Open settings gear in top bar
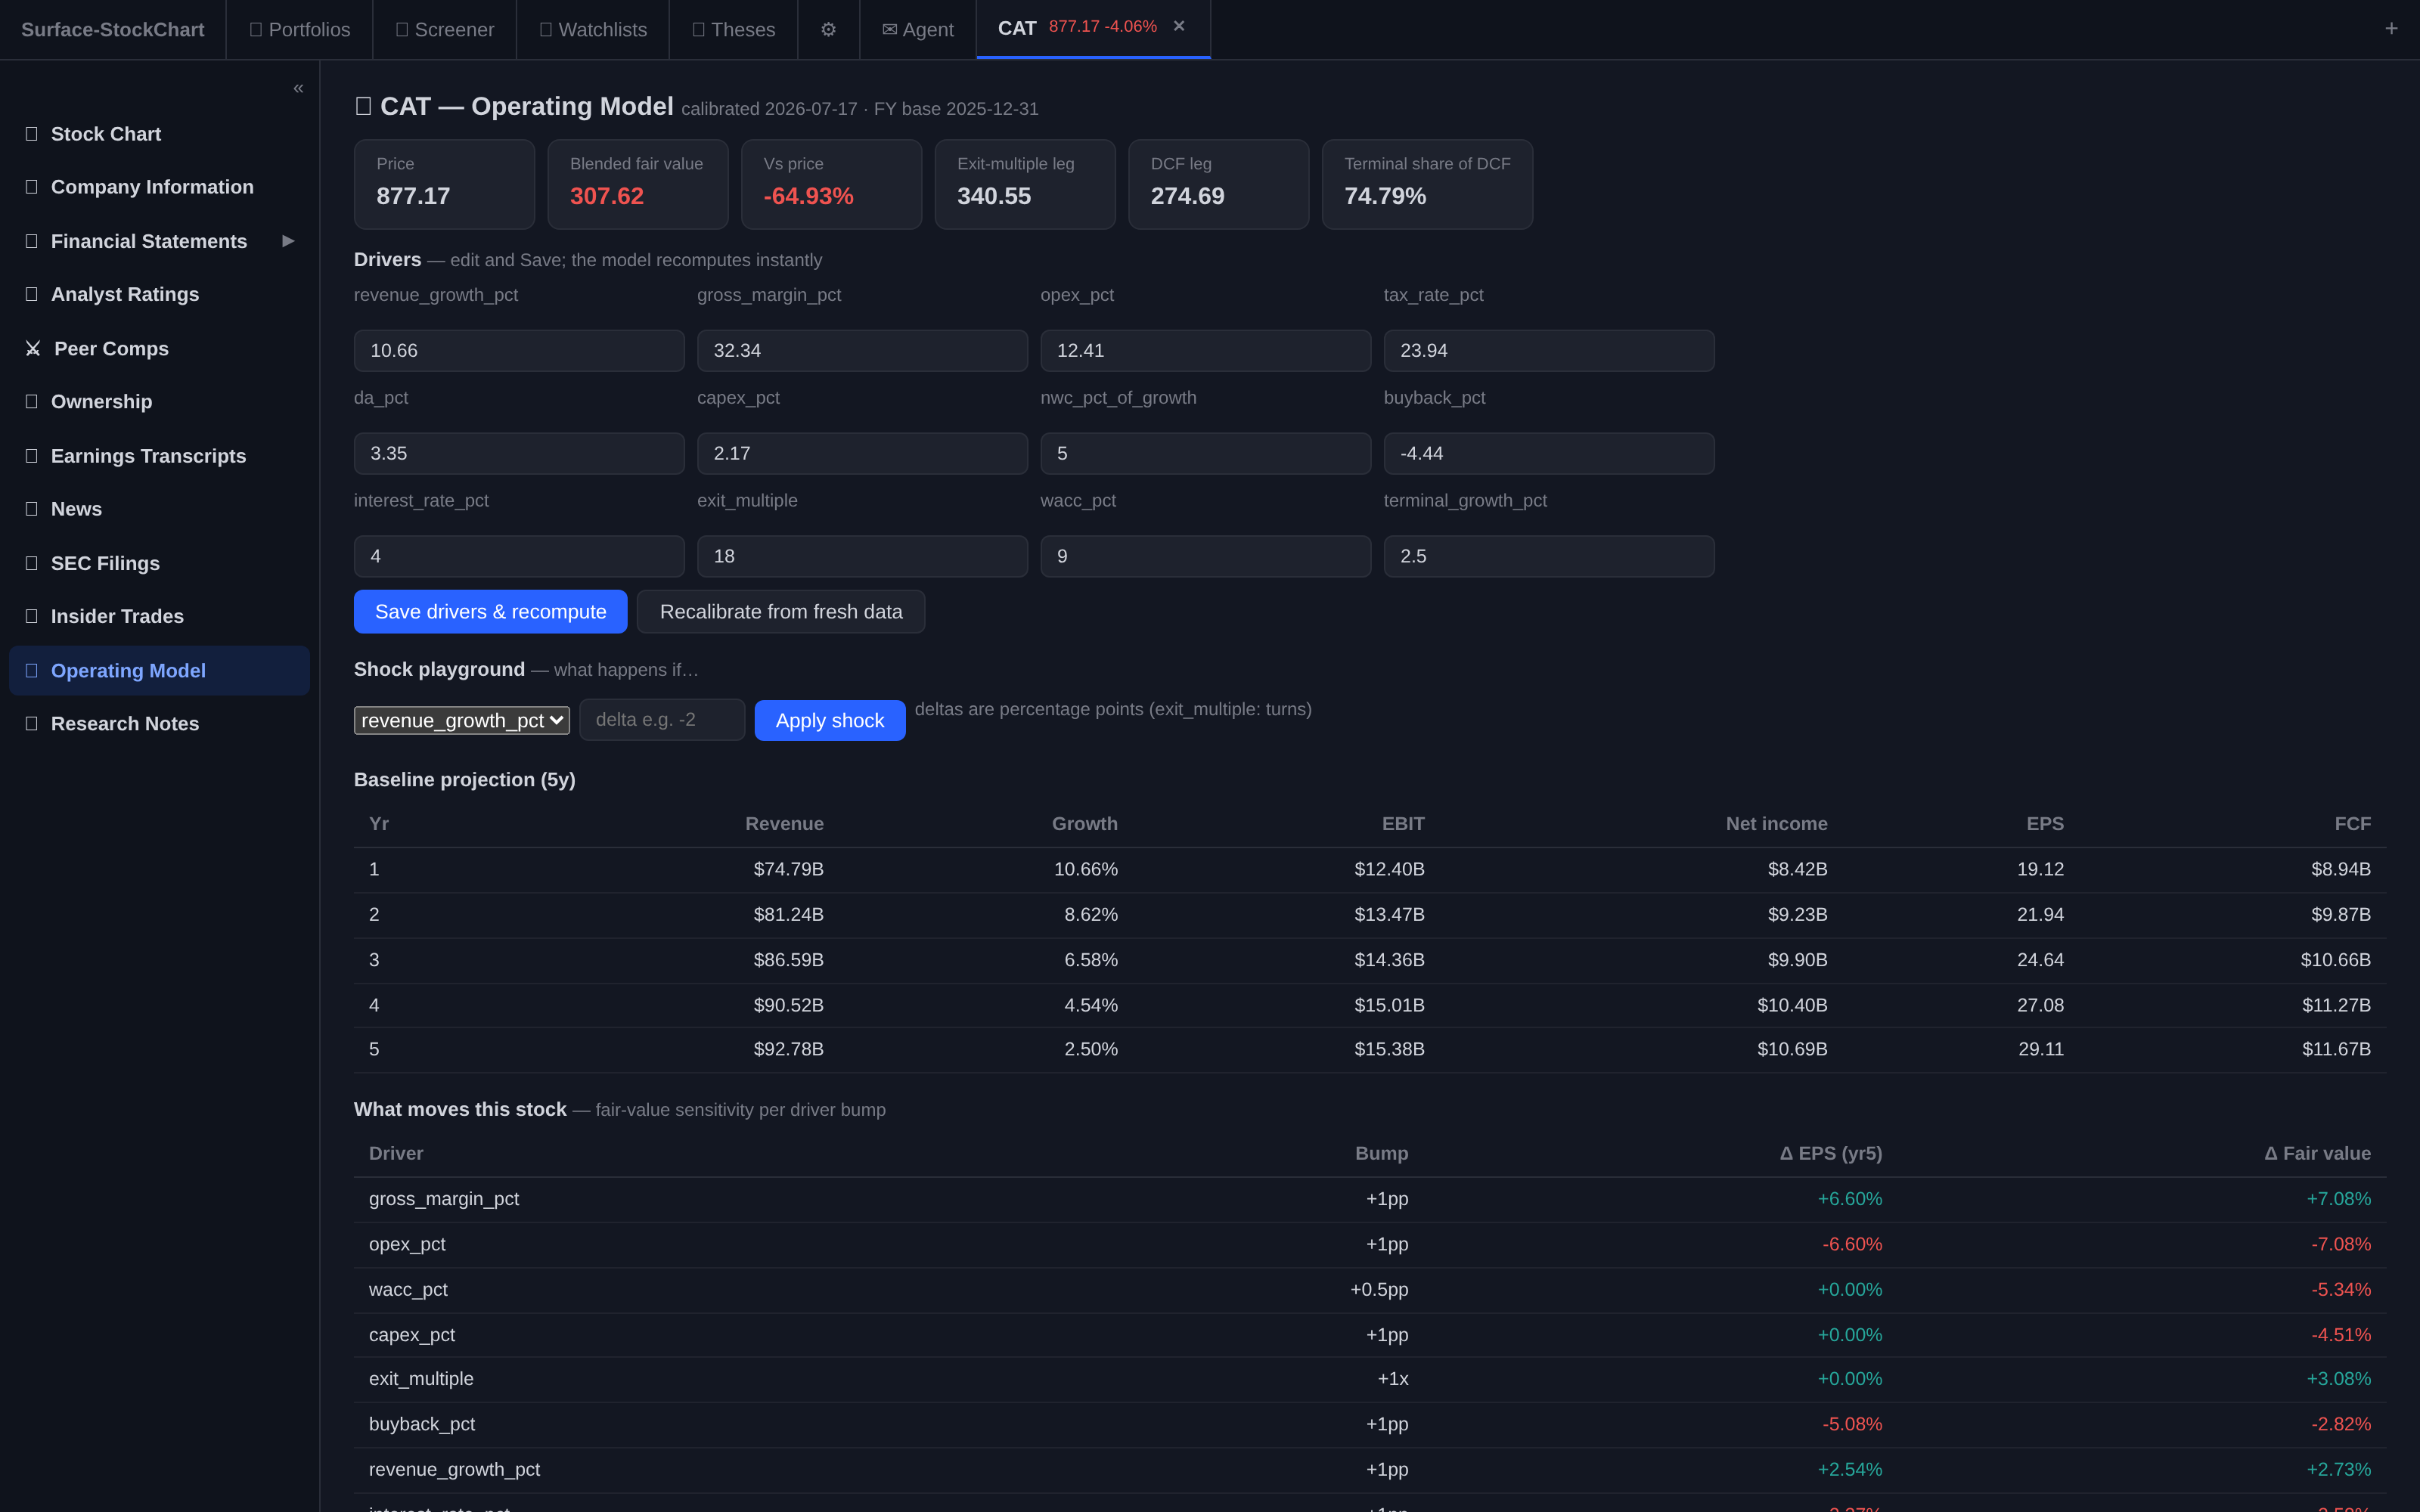This screenshot has height=1512, width=2420. pyautogui.click(x=828, y=30)
